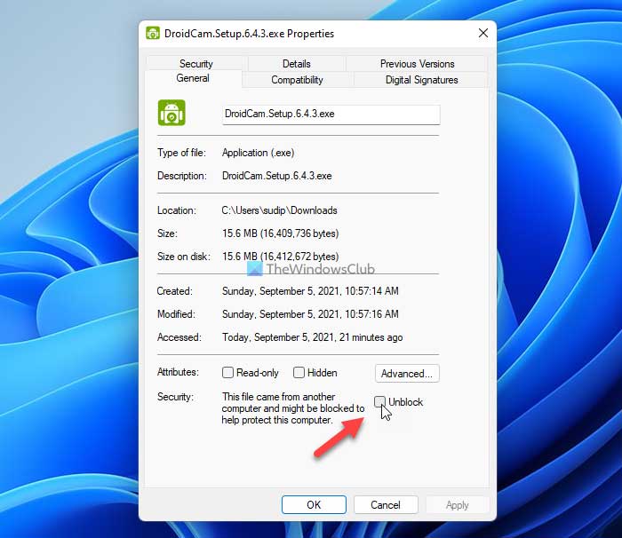
Task: Toggle the Hidden attribute checkbox
Action: click(299, 372)
